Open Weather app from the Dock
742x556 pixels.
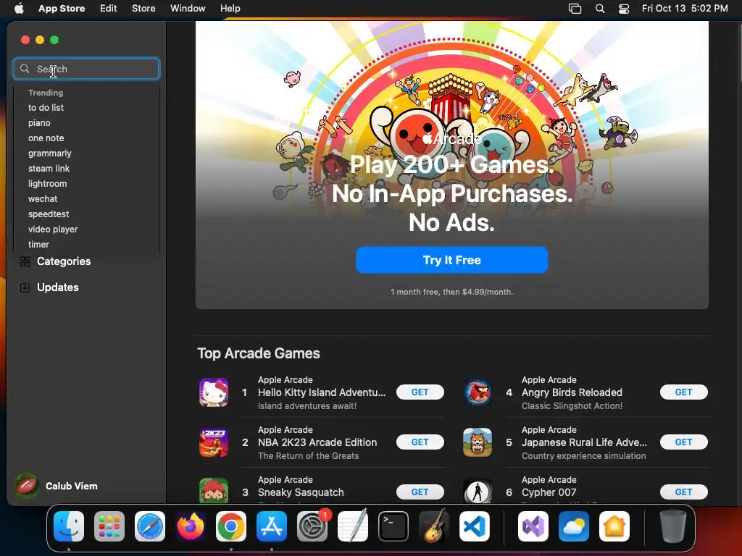(574, 526)
